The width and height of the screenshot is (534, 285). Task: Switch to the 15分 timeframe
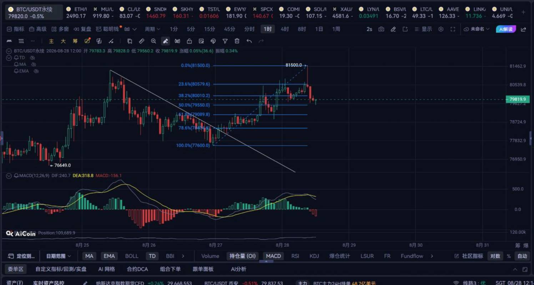click(210, 29)
